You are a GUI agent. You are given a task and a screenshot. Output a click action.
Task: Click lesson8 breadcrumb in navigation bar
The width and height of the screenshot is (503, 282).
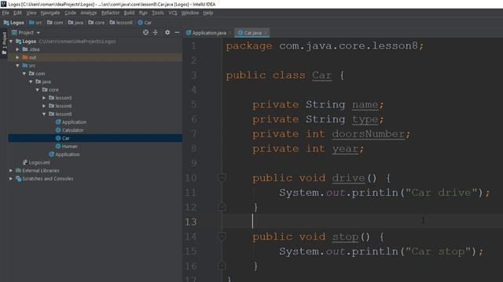121,23
